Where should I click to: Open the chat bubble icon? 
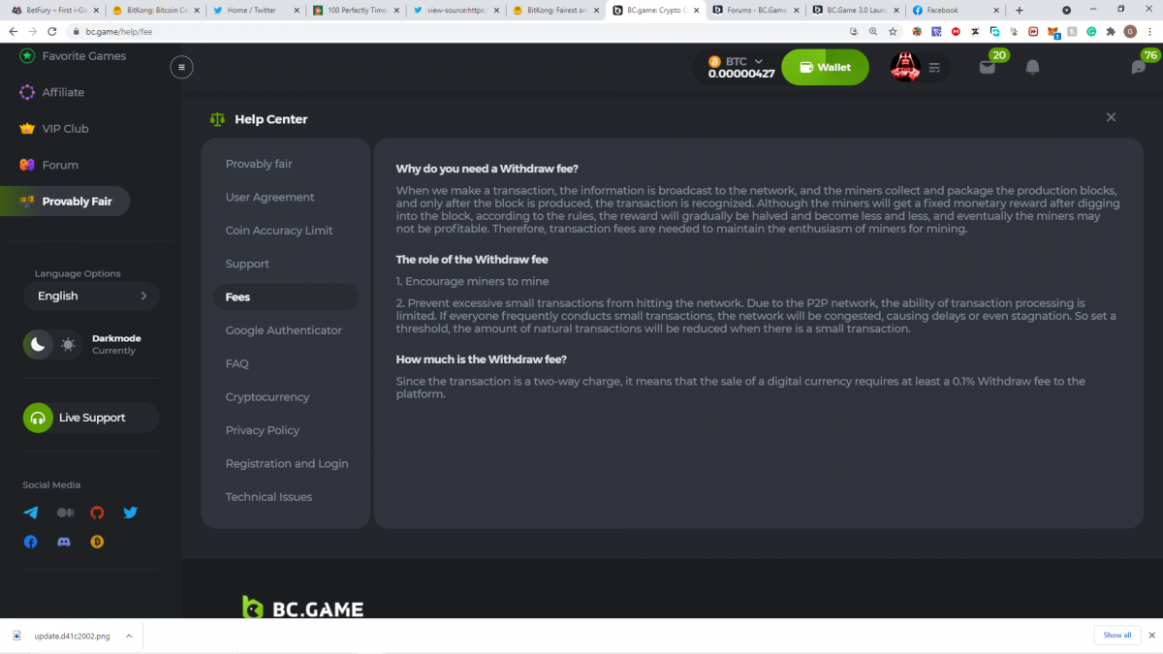tap(1138, 67)
